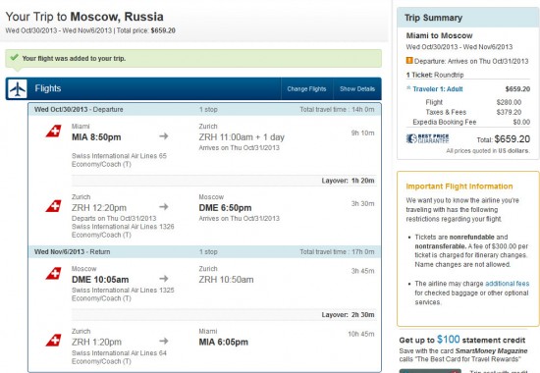Click the orange departure alert icon

409,61
